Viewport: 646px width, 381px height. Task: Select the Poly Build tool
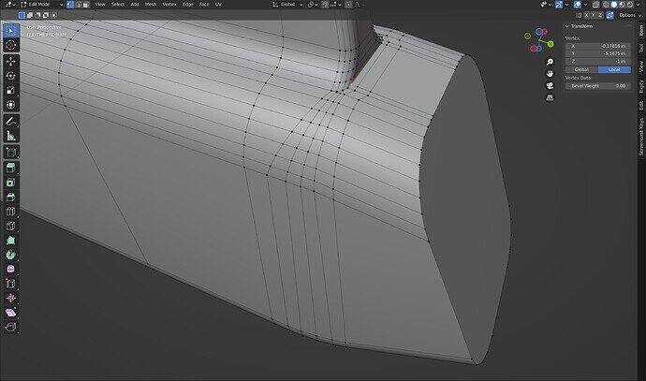[11, 241]
